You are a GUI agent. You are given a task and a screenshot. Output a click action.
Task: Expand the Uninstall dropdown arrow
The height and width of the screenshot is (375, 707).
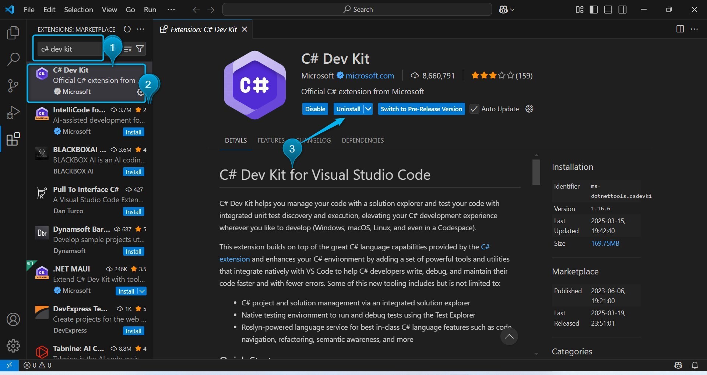coord(368,109)
